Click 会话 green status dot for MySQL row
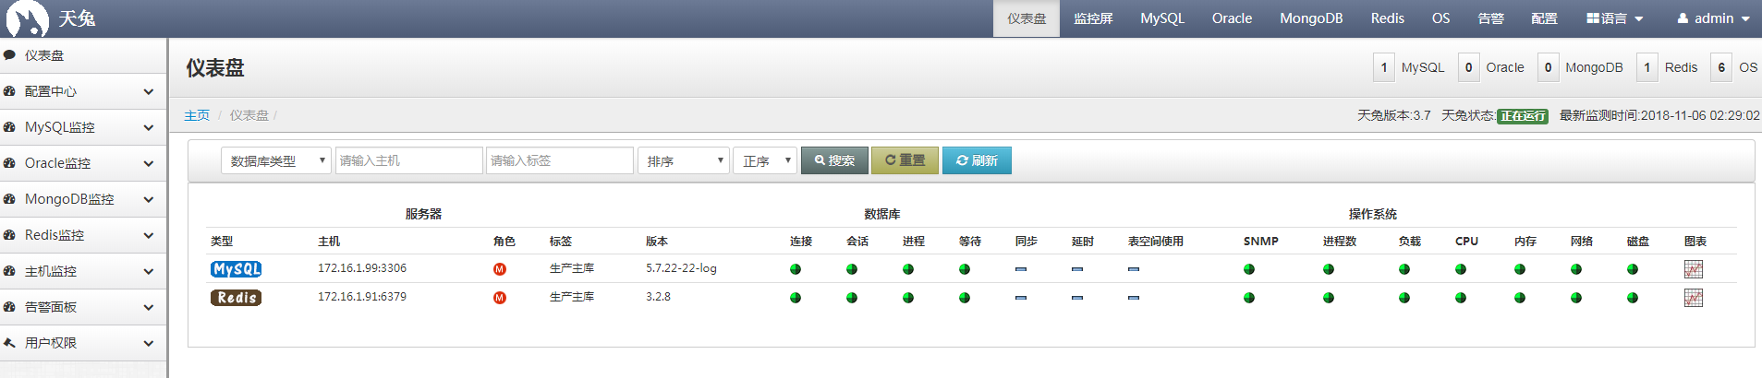 click(852, 269)
